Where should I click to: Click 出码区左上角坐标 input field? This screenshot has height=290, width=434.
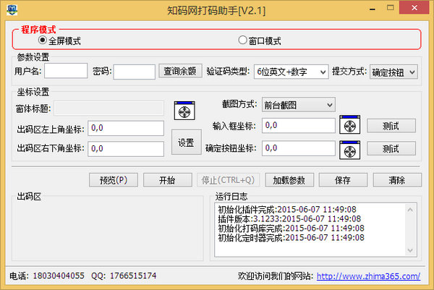click(x=126, y=128)
